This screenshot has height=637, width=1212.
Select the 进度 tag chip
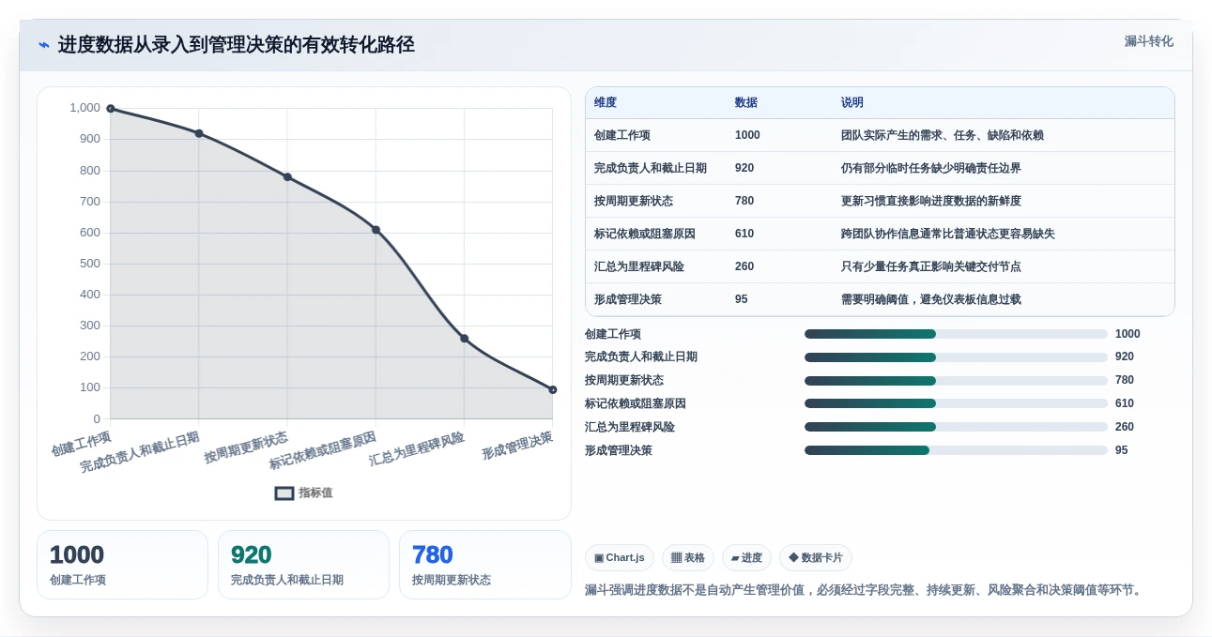[746, 558]
